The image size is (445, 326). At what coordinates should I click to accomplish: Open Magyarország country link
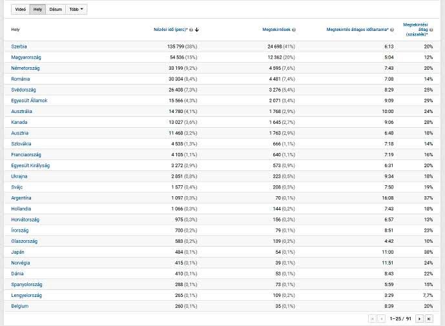click(x=26, y=57)
